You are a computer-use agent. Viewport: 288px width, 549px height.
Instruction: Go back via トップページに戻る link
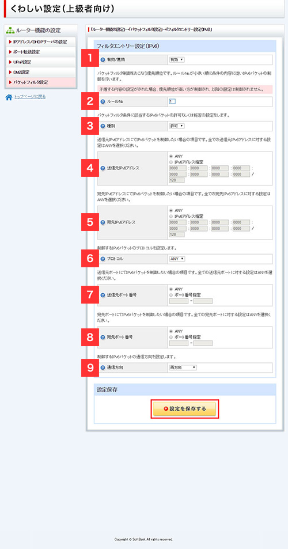30,97
